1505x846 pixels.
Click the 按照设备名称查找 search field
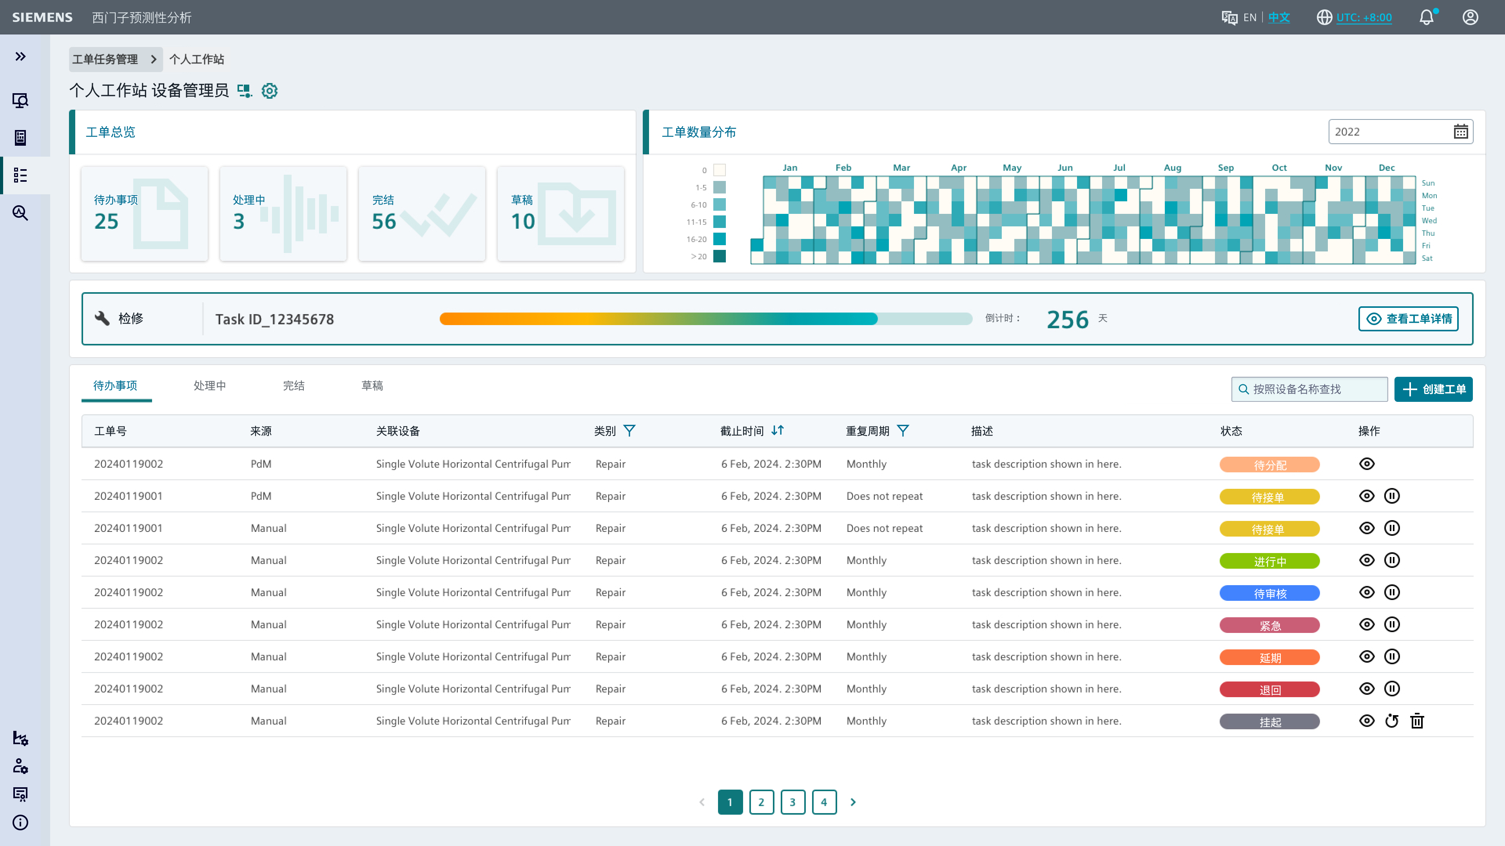[x=1309, y=389]
